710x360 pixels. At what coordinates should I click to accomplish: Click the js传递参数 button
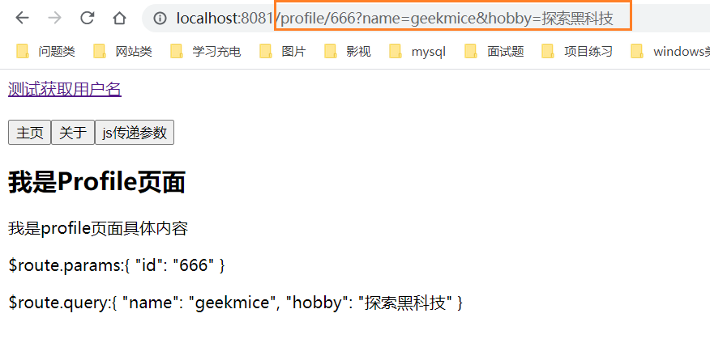[x=135, y=133]
